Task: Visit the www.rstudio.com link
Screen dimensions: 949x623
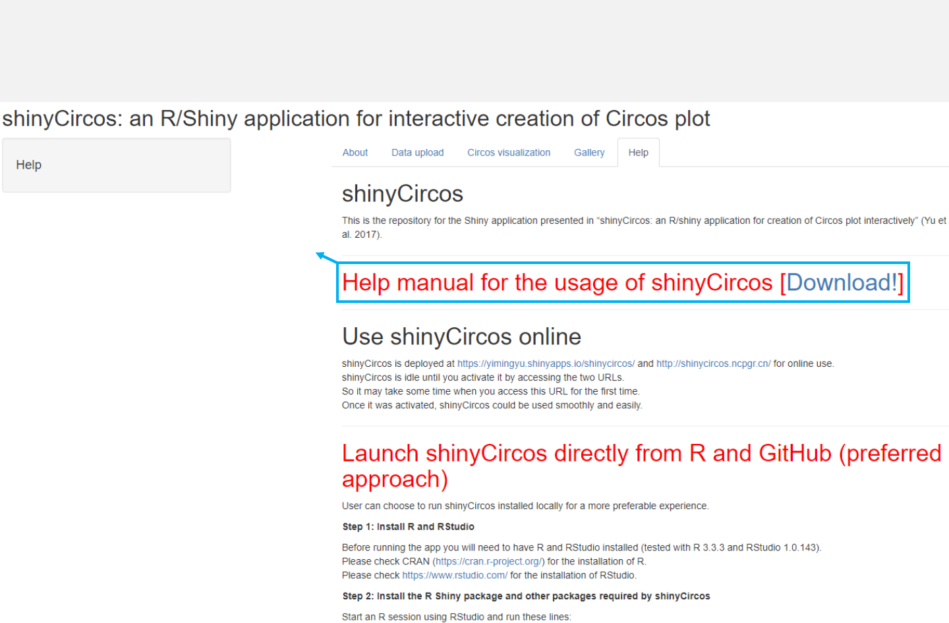Action: 455,576
